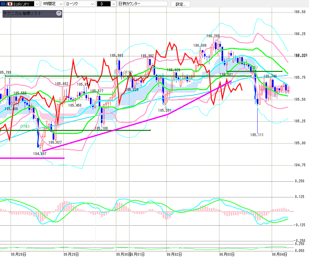Select the 184.897 low price label
The width and height of the screenshot is (309, 257).
39,154
